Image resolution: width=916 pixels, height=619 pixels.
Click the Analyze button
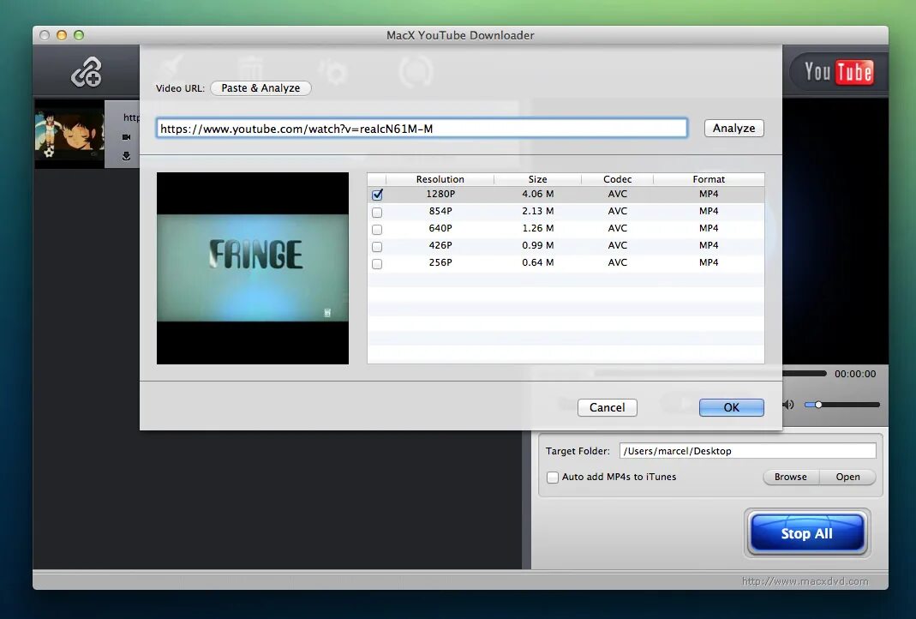click(733, 128)
